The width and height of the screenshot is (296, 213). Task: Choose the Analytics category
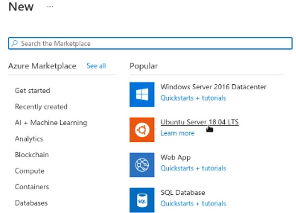point(29,139)
